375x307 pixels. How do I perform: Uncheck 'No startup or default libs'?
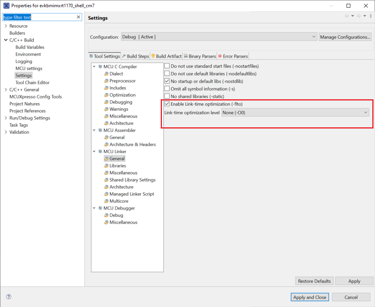[167, 81]
